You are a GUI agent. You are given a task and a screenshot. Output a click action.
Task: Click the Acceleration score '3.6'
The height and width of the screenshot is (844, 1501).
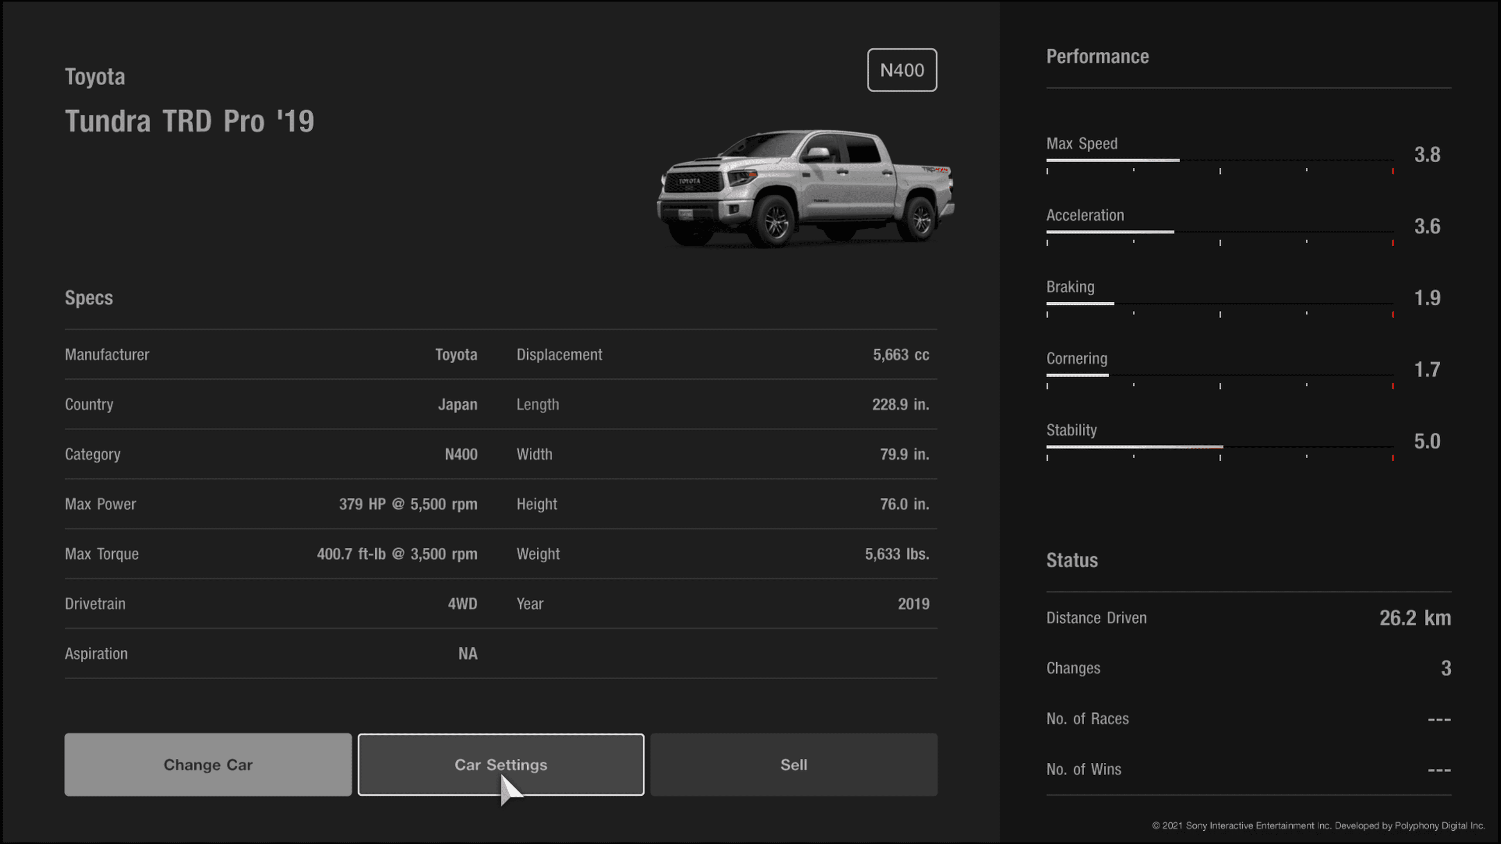[1427, 227]
